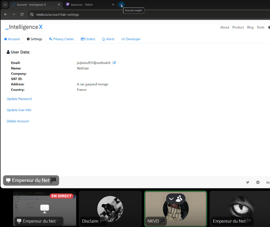Viewport: 270px width, 227px height.
Task: Click the email address jiujiutsu931@outlook.fr
Action: click(x=94, y=63)
